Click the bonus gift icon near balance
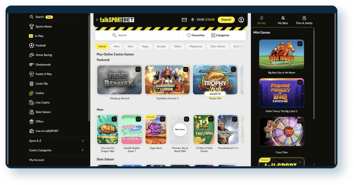The width and height of the screenshot is (354, 185). [x=193, y=20]
